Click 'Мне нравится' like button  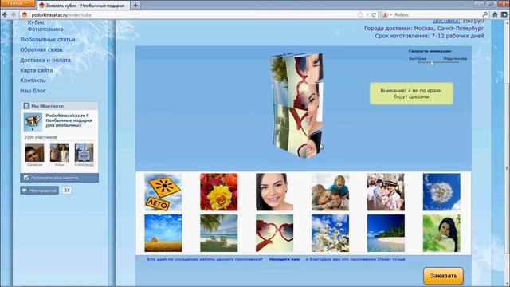point(39,191)
